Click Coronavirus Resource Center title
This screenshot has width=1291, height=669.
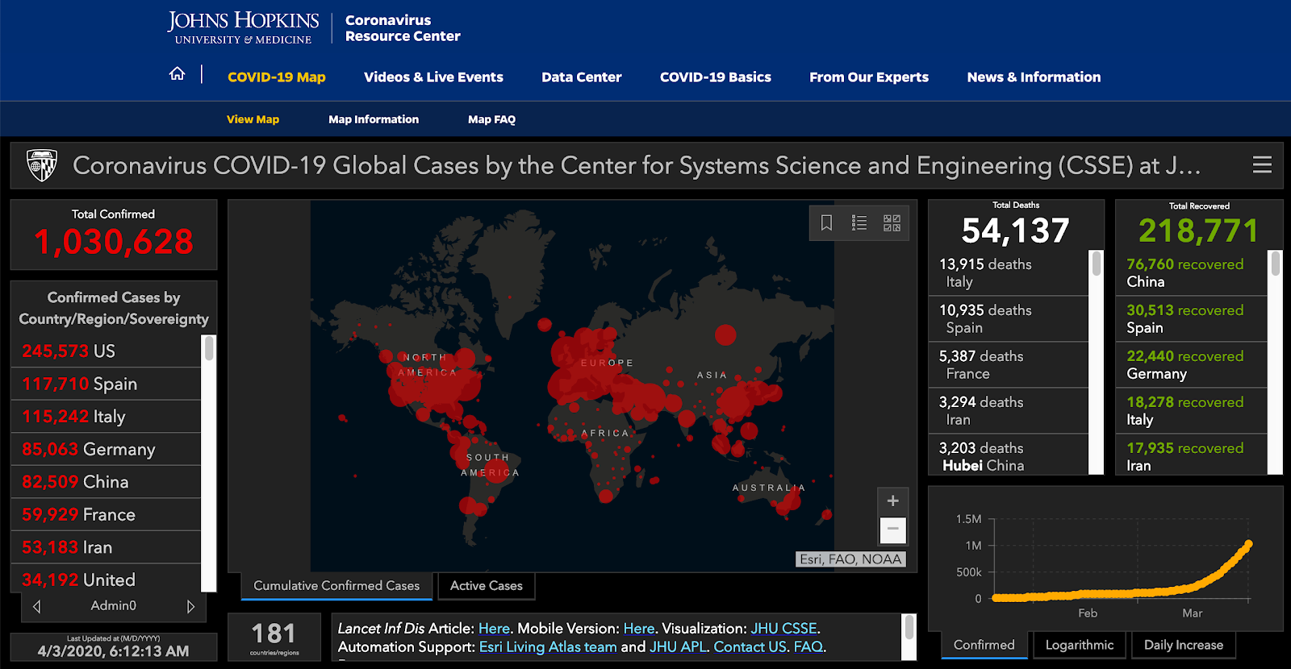coord(403,28)
